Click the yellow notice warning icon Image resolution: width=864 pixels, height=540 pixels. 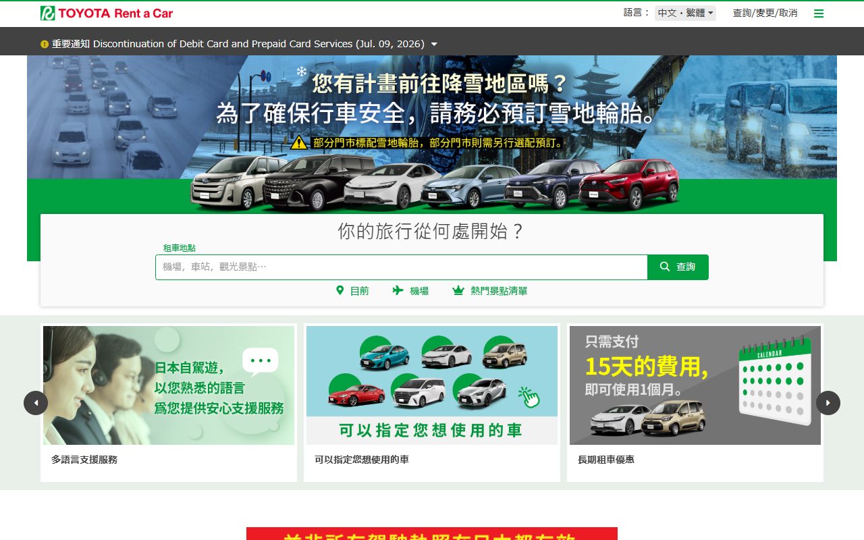pos(45,44)
